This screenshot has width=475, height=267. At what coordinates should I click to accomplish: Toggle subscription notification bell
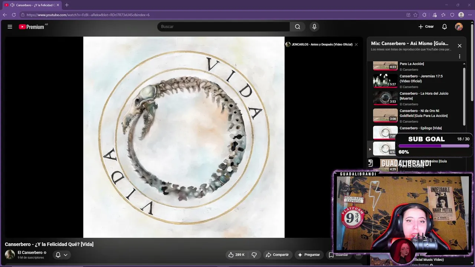58,255
